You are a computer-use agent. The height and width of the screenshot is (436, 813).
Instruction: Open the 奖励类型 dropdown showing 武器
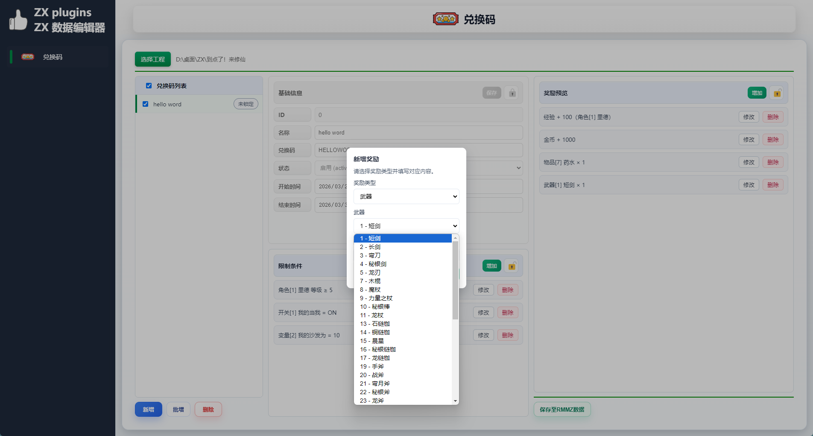[406, 196]
